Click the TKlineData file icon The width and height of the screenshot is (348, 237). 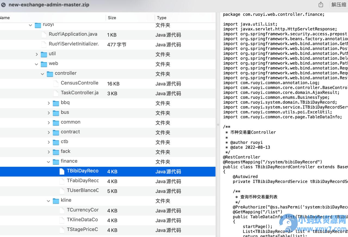click(62, 220)
